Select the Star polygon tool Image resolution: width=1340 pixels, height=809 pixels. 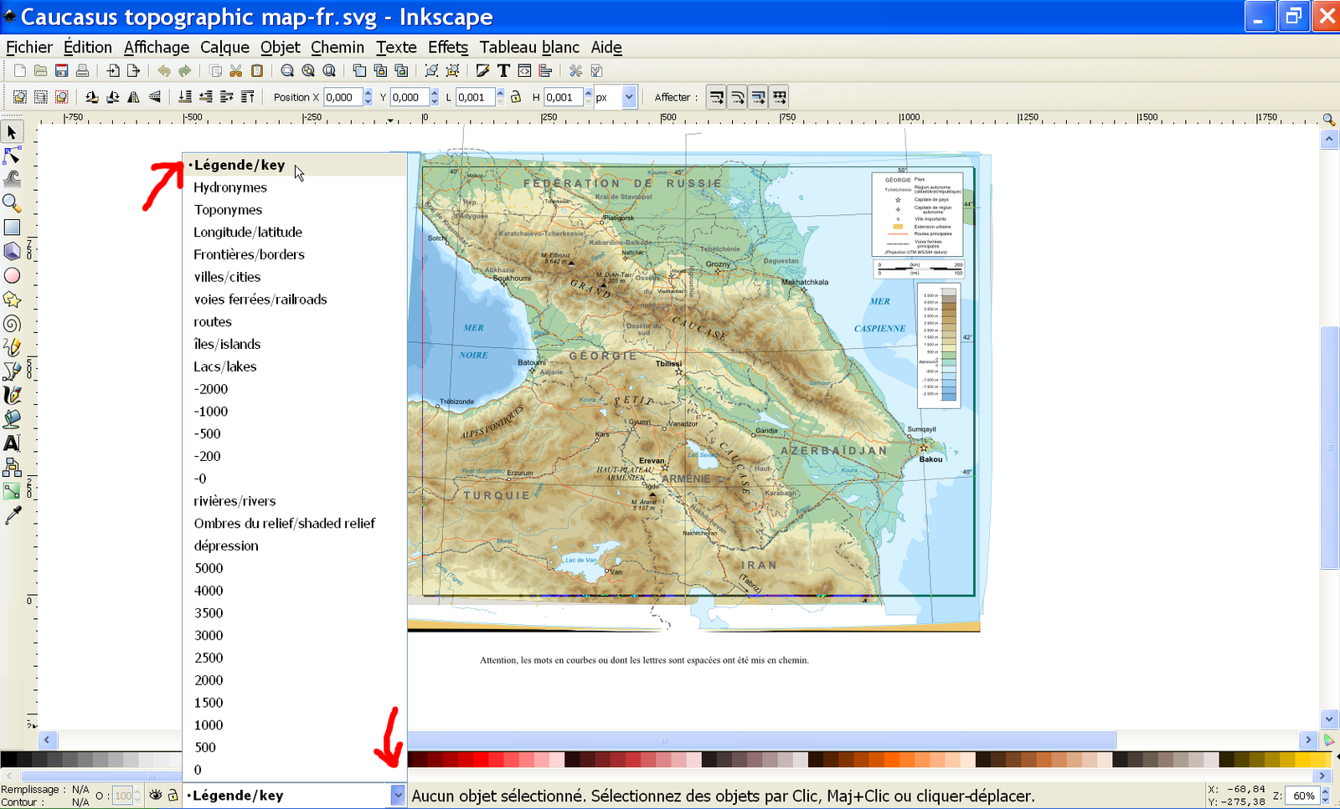12,300
